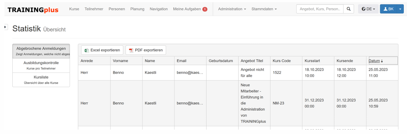Viewport: 407px width, 134px height.
Task: Navigate to the Planung page
Action: pyautogui.click(x=137, y=9)
